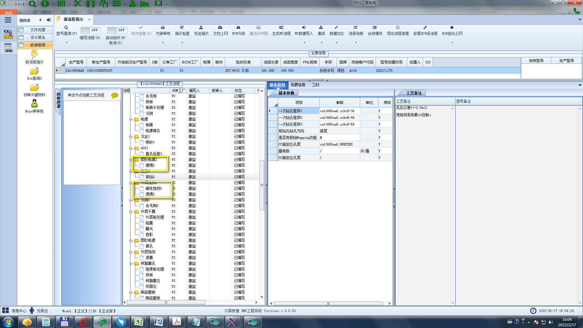Open the dropdown arrow under 选择母板
Image resolution: width=583 pixels, height=328 pixels.
356,43
